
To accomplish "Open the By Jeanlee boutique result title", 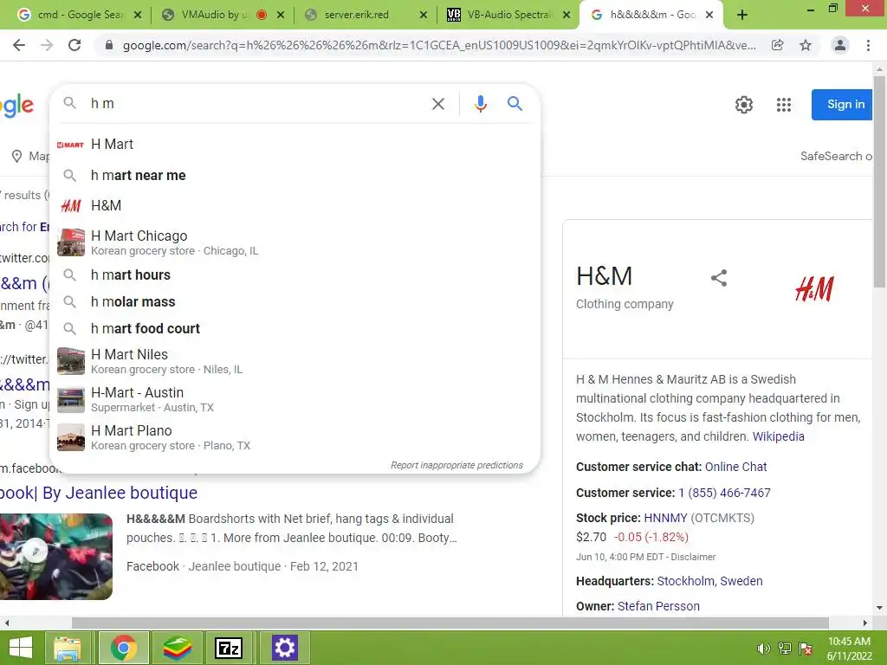I will click(x=99, y=493).
